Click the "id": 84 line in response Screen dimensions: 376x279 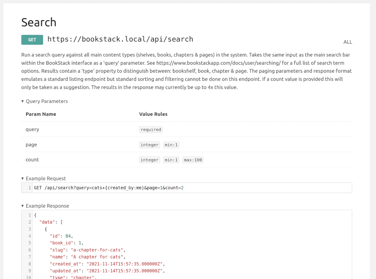tap(61, 236)
